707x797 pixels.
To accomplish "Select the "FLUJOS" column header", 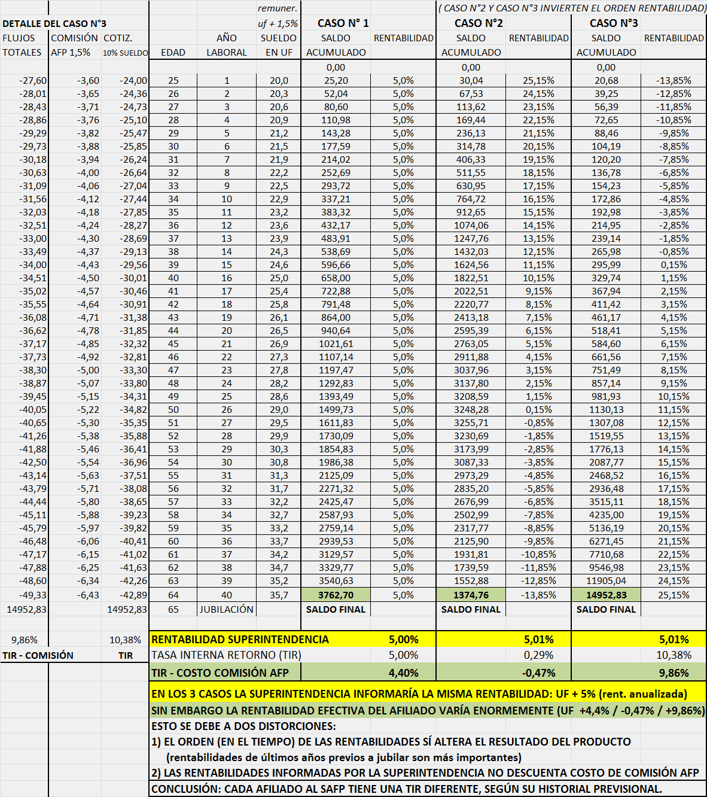I will coord(19,38).
